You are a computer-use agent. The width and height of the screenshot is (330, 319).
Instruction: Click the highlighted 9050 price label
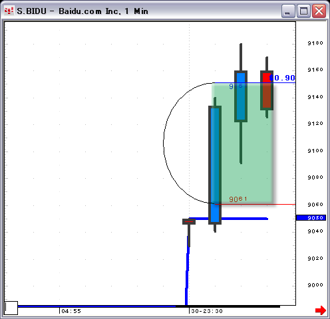(x=311, y=218)
